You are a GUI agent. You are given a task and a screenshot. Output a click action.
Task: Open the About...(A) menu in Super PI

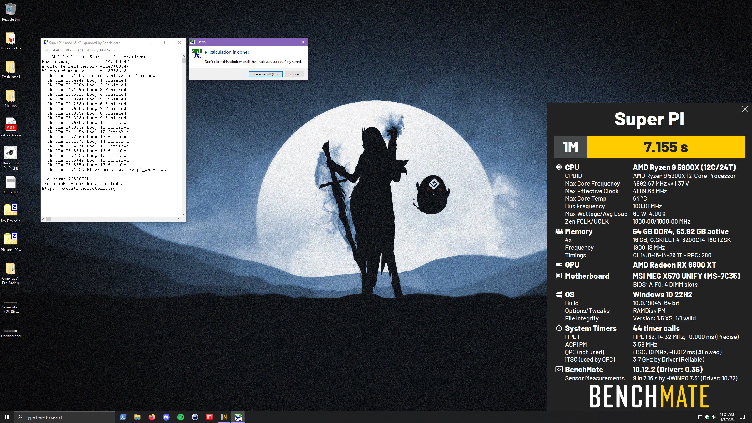coord(74,50)
